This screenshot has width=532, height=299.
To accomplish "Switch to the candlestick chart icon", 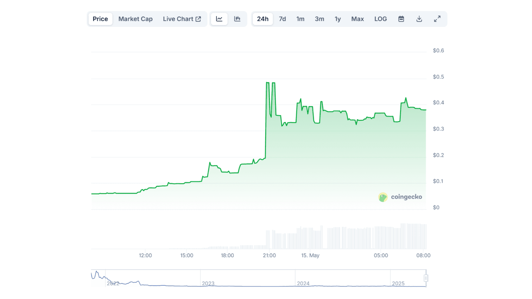I will [237, 19].
